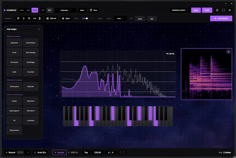Click the height size field 821
Image resolution: width=236 pixels, height=158 pixels.
point(152,19)
